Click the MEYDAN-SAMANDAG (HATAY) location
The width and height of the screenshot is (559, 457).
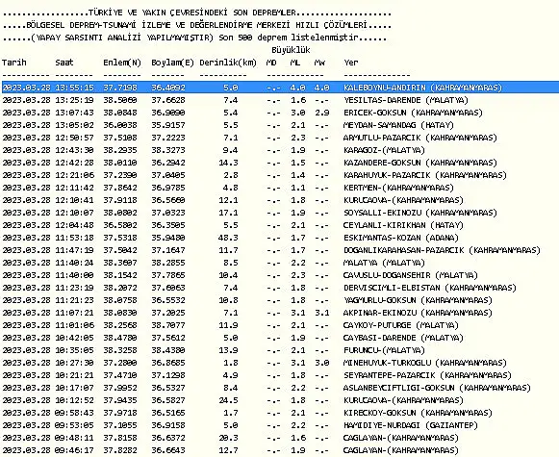tap(398, 125)
